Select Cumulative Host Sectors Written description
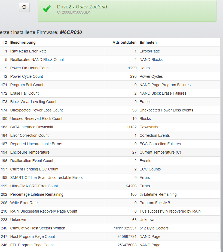Image resolution: width=223 pixels, height=252 pixels. (x=38, y=228)
